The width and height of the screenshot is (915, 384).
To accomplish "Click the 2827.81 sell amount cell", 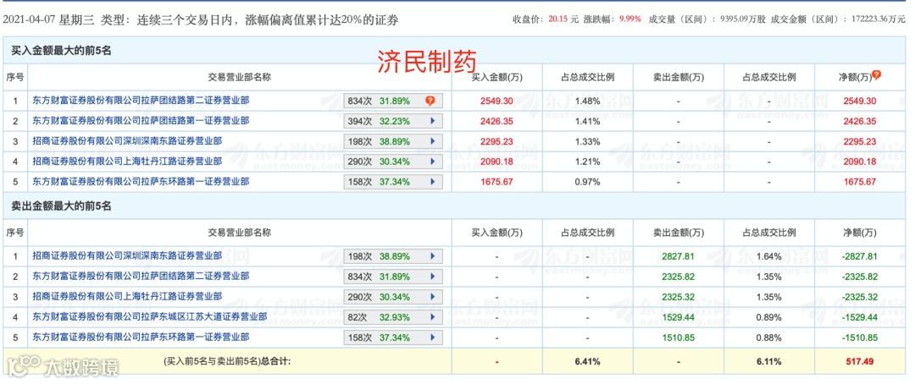I will 678,255.
